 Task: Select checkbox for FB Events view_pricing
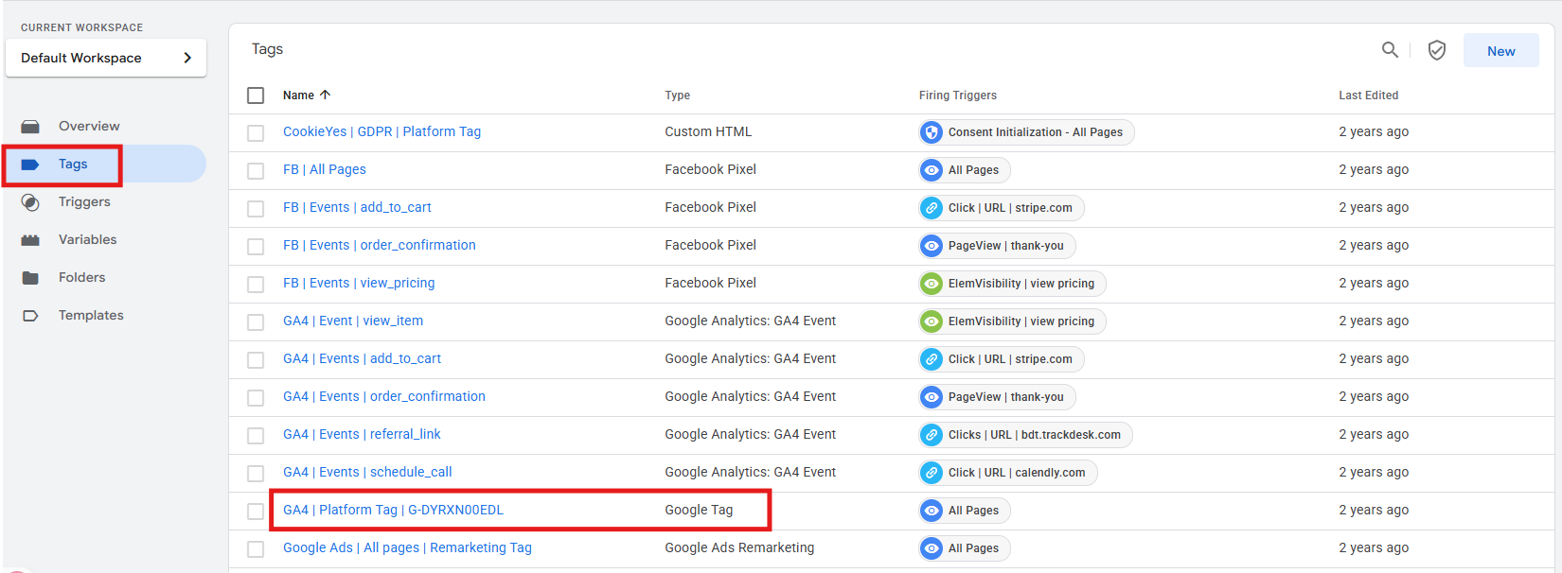click(256, 285)
